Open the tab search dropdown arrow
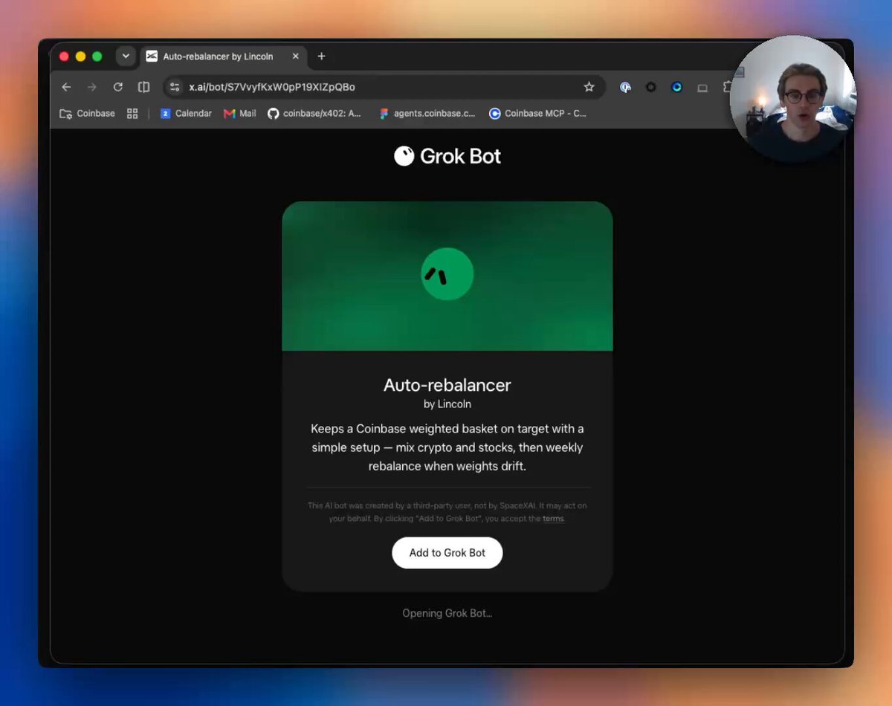The width and height of the screenshot is (892, 706). 126,56
